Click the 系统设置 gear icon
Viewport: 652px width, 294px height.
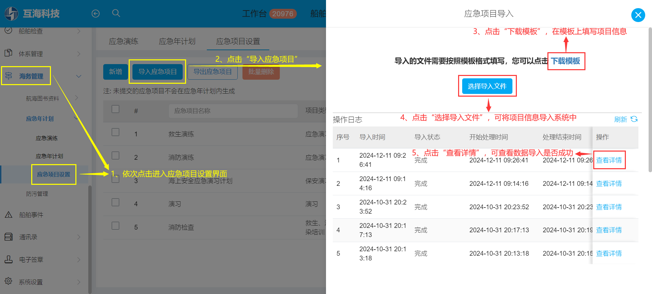[x=8, y=281]
